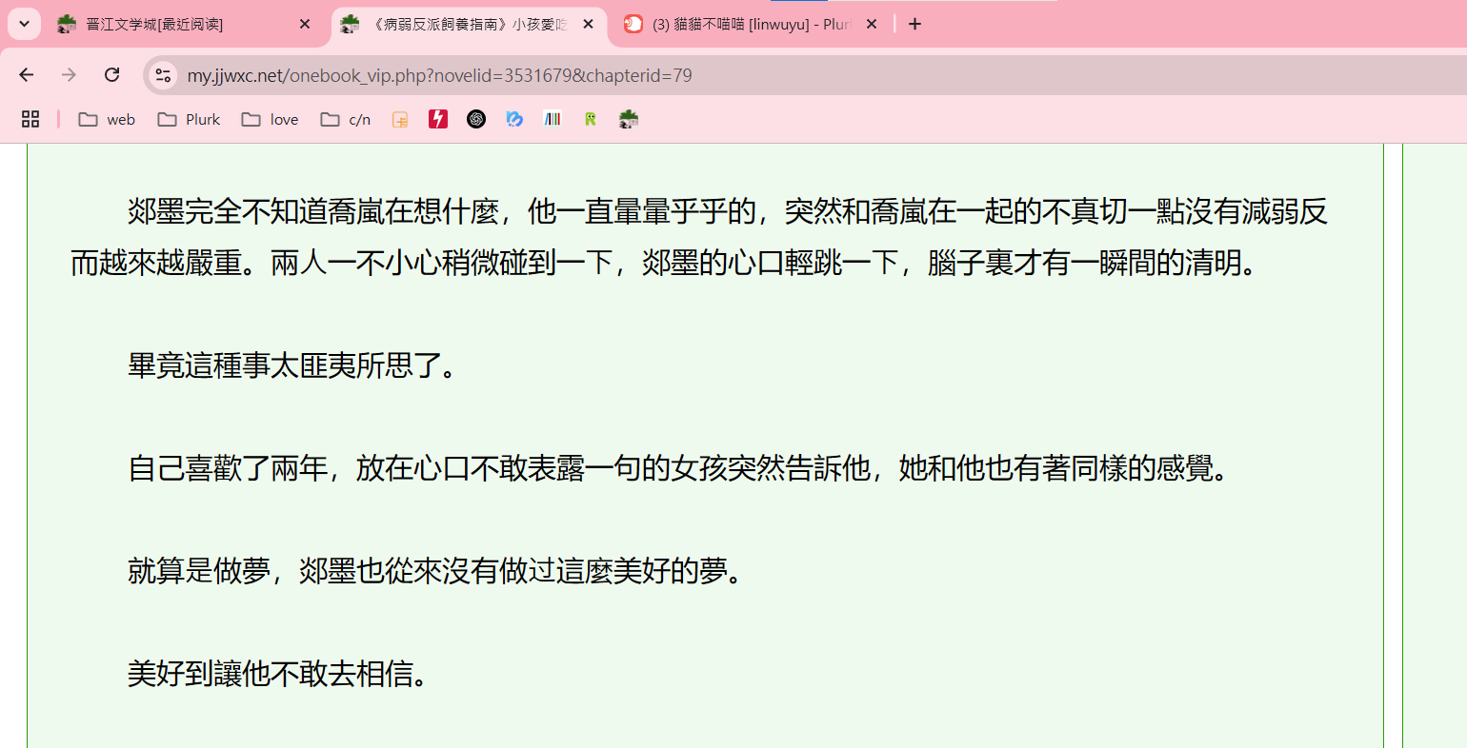The image size is (1467, 748).
Task: Open the c/n bookmarks folder
Action: pos(346,119)
